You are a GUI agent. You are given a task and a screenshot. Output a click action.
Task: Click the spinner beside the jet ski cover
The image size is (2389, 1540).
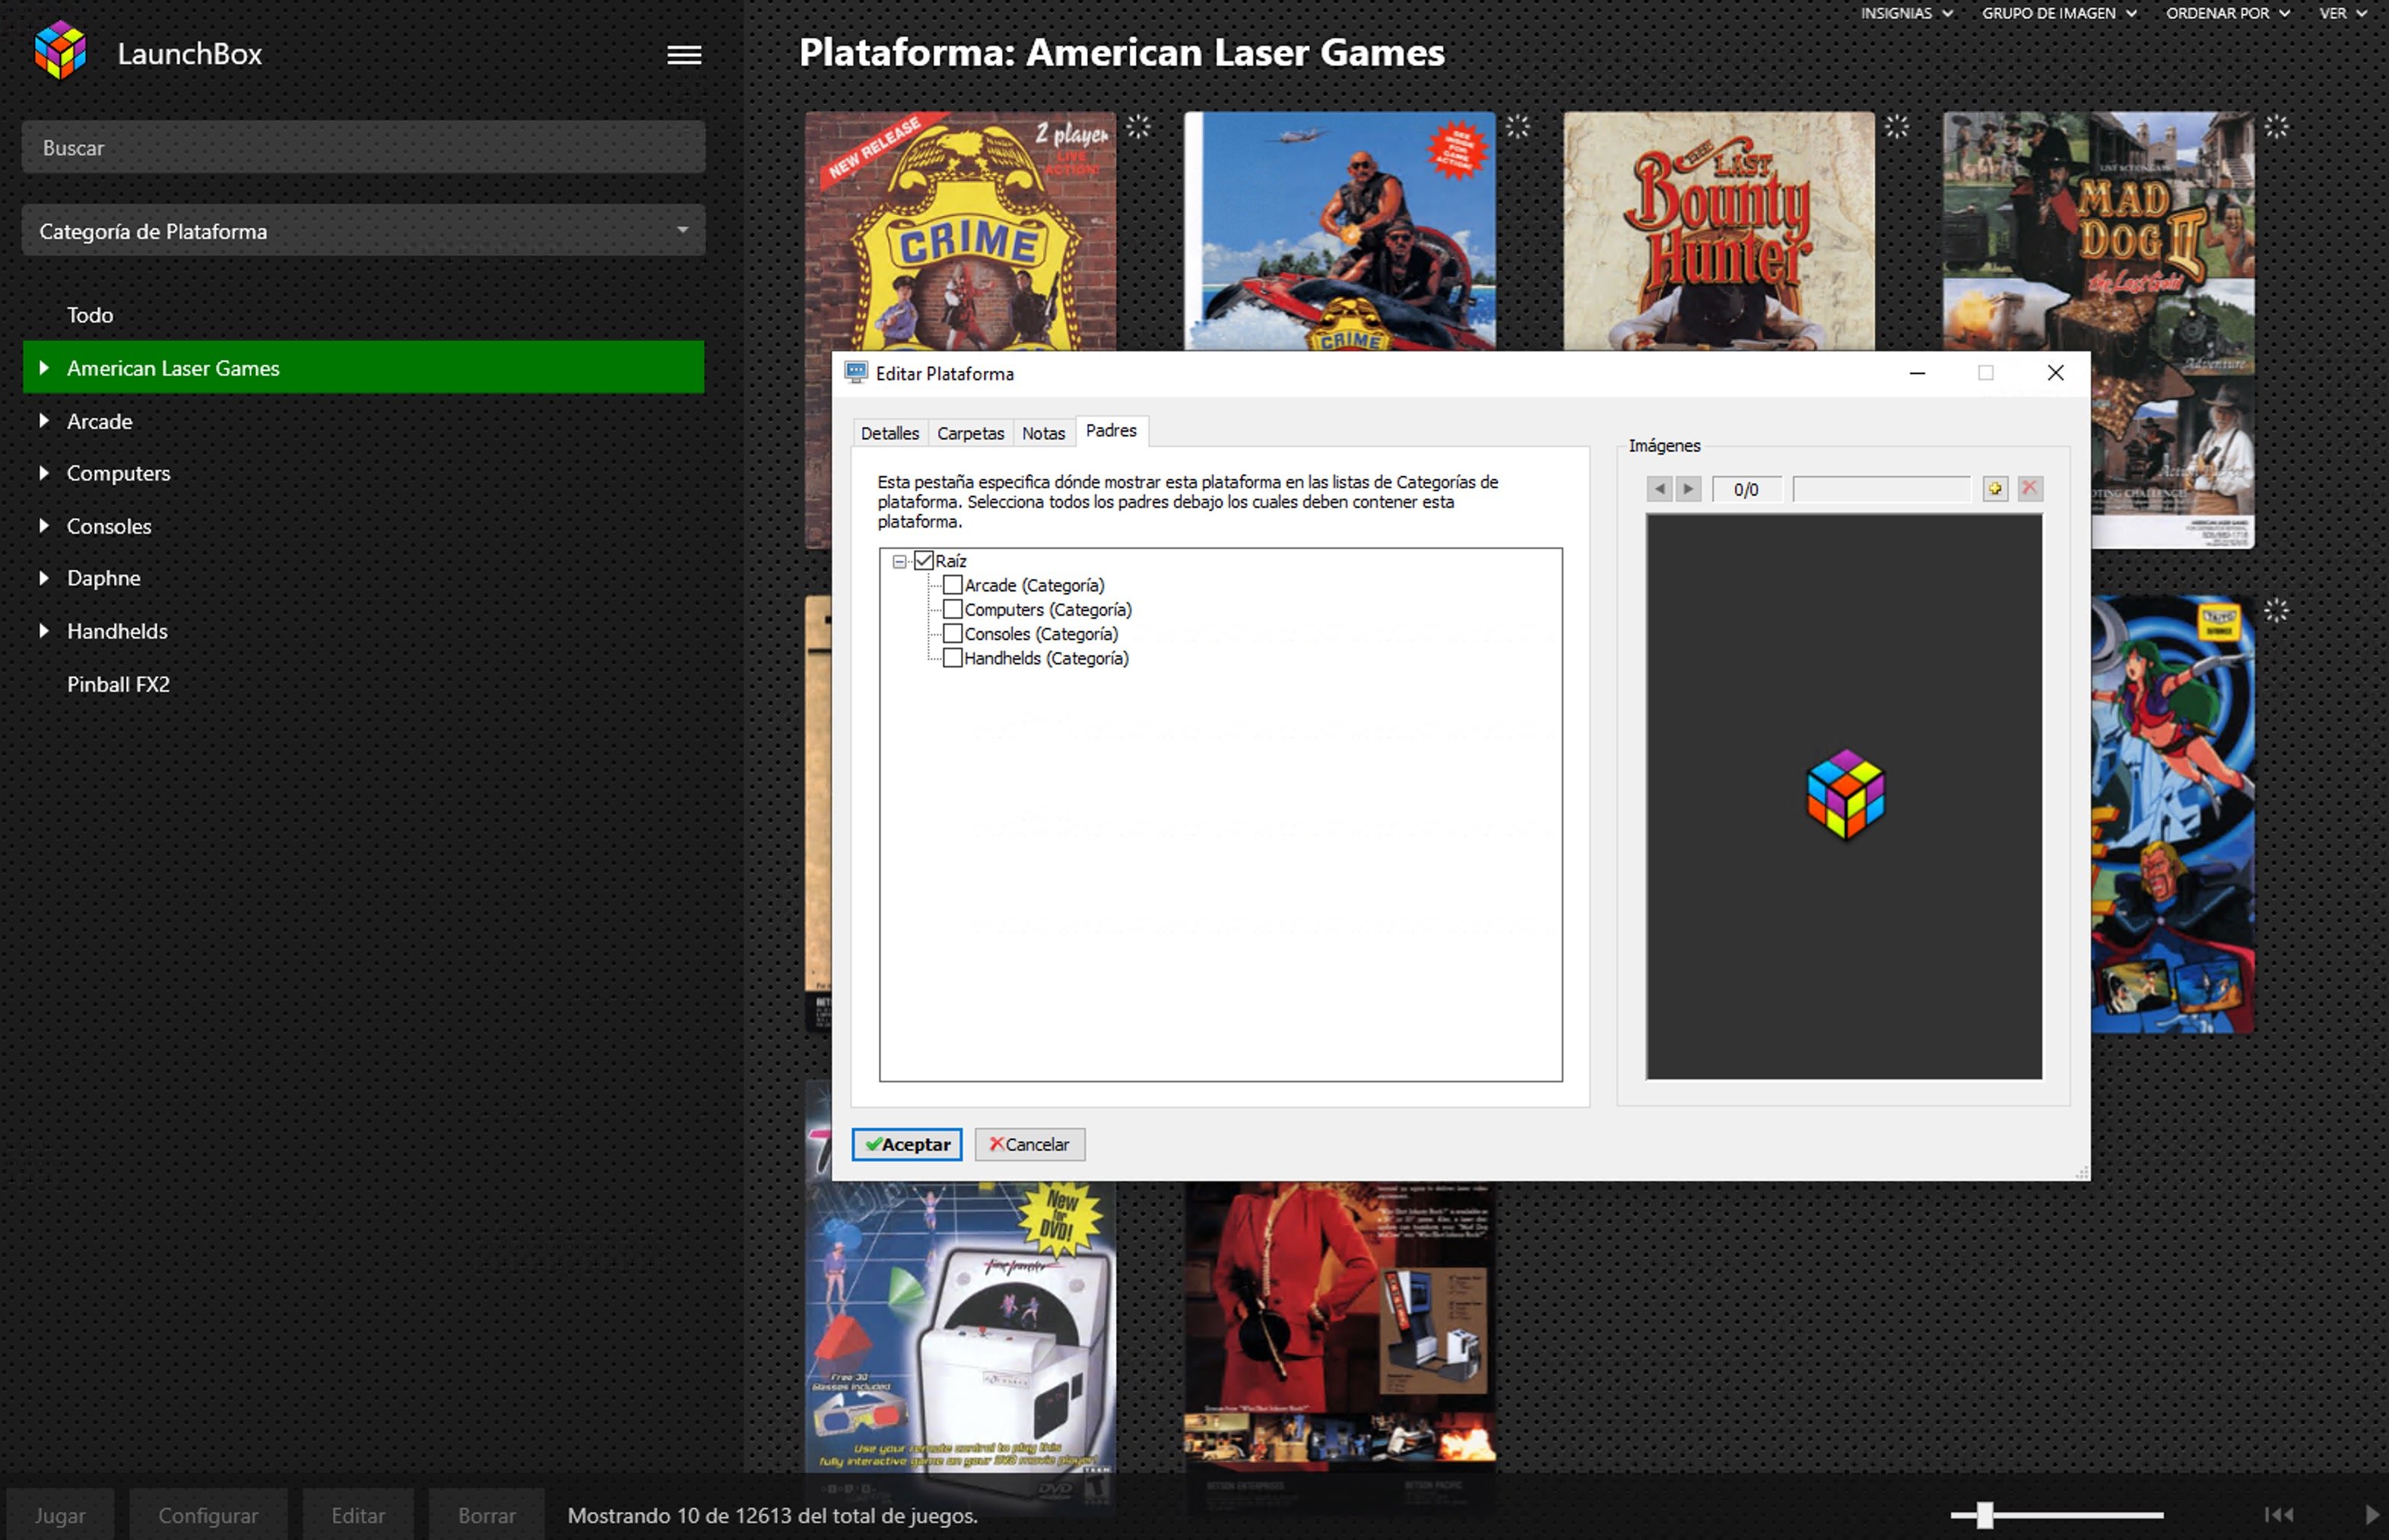click(x=1517, y=127)
